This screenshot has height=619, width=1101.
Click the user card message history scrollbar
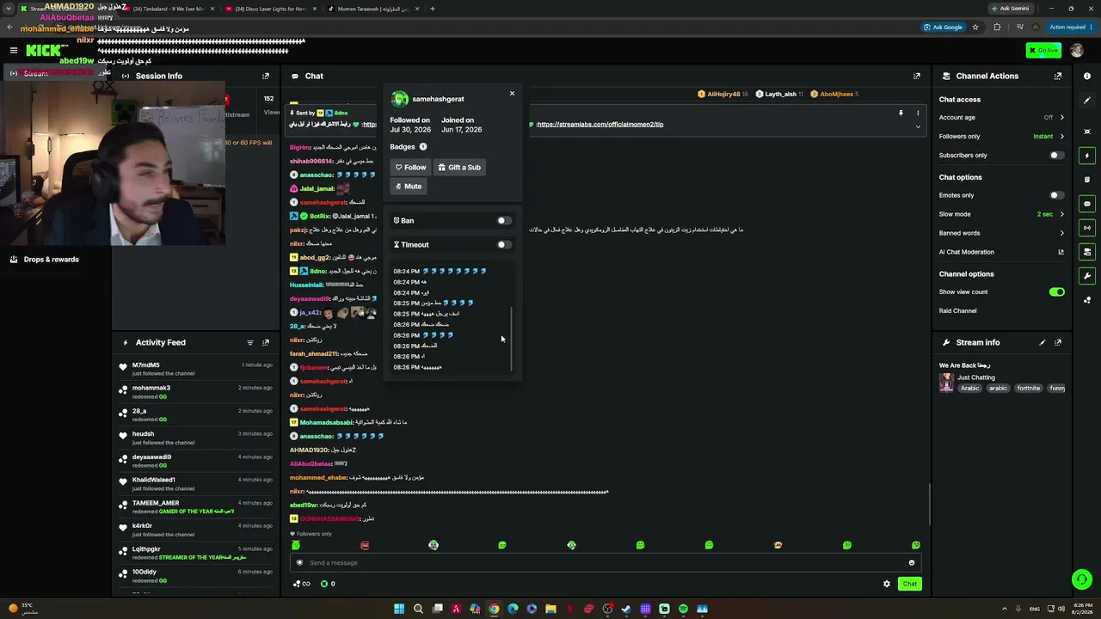(x=512, y=339)
